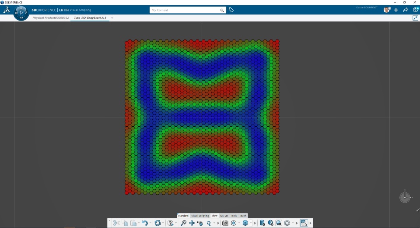Viewport: 420px width, 228px height.
Task: Click the Copy icon
Action: (125, 223)
